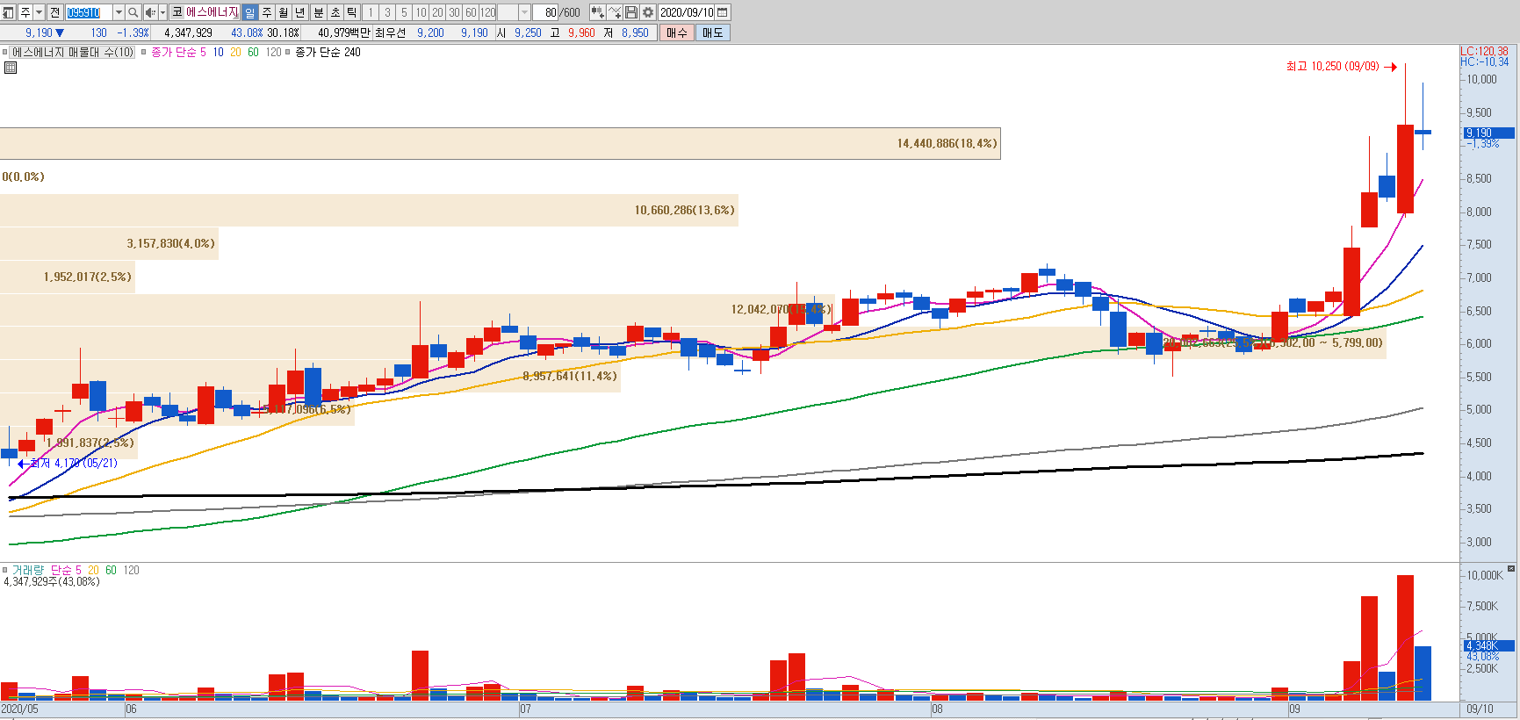Click the small square before '거래량' label
This screenshot has width=1520, height=720.
[x=4, y=570]
